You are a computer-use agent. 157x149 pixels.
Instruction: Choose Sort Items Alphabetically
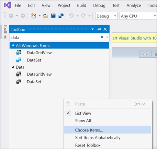pos(108,138)
